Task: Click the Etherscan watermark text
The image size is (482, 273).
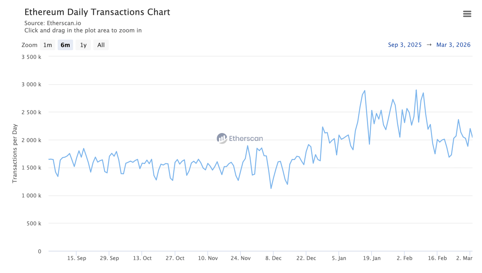Action: [246, 139]
